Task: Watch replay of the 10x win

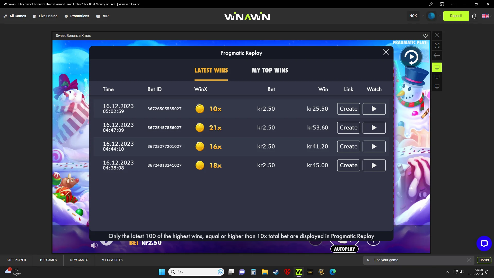Action: click(x=374, y=109)
